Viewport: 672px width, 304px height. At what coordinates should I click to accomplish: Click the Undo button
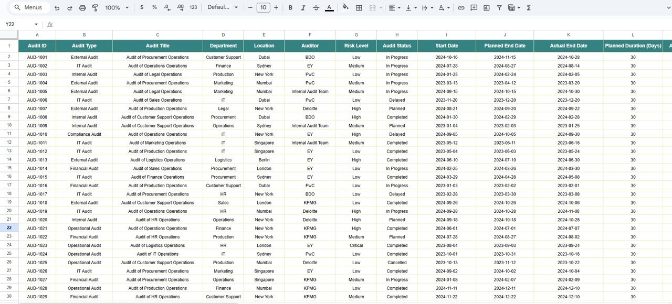[x=57, y=7]
